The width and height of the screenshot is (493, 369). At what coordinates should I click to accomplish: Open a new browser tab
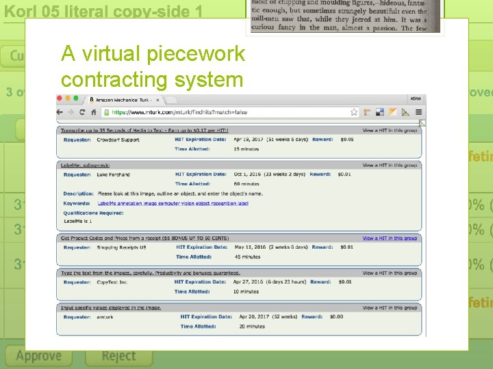[x=171, y=100]
